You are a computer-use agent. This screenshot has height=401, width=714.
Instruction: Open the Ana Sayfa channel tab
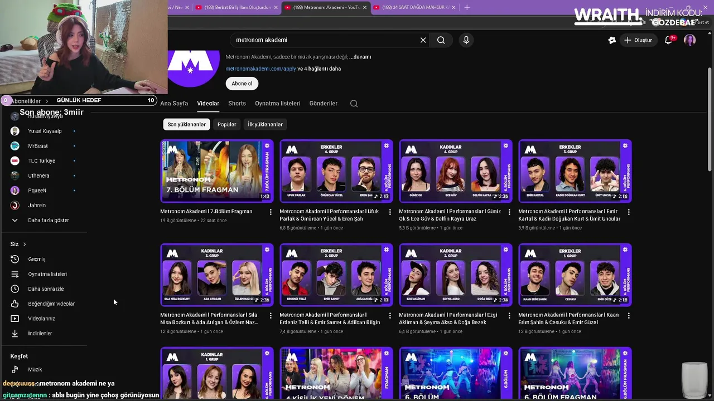[x=174, y=104]
